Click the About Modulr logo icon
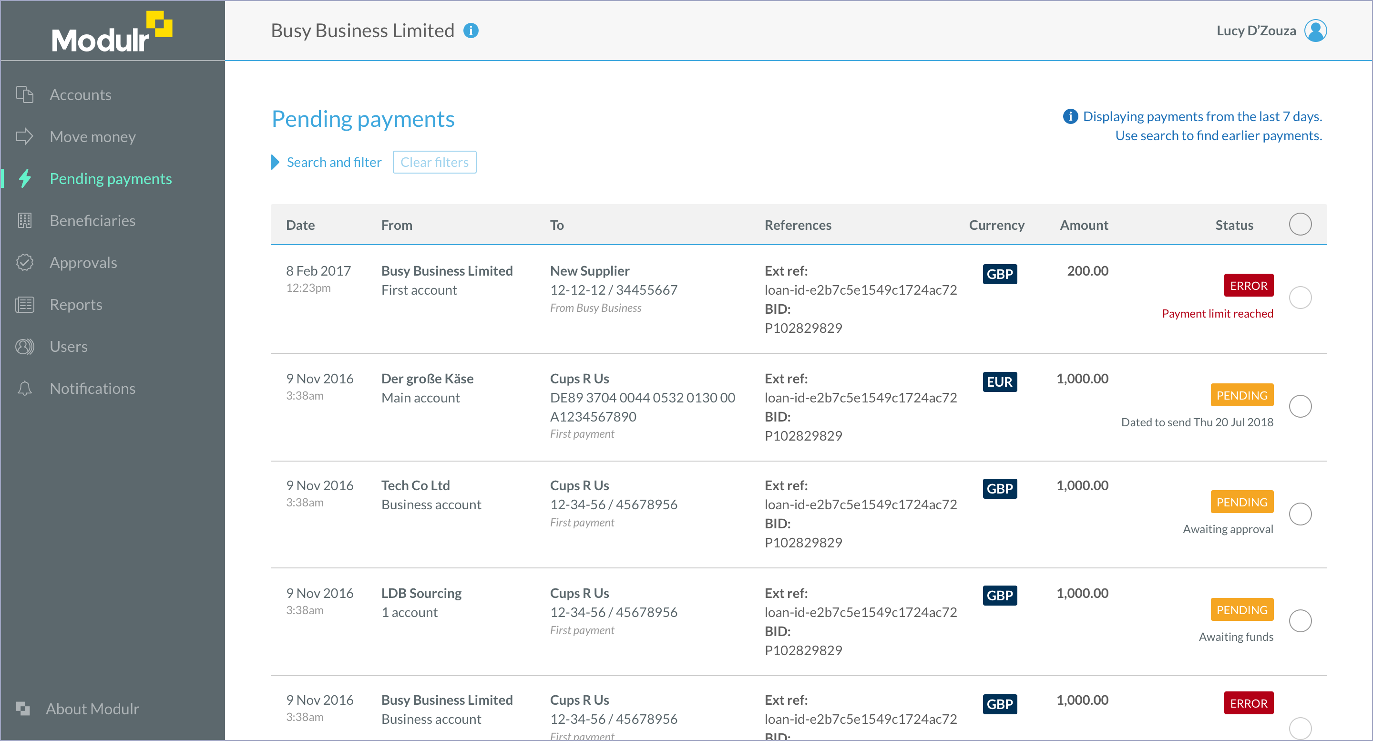This screenshot has height=741, width=1373. tap(22, 708)
